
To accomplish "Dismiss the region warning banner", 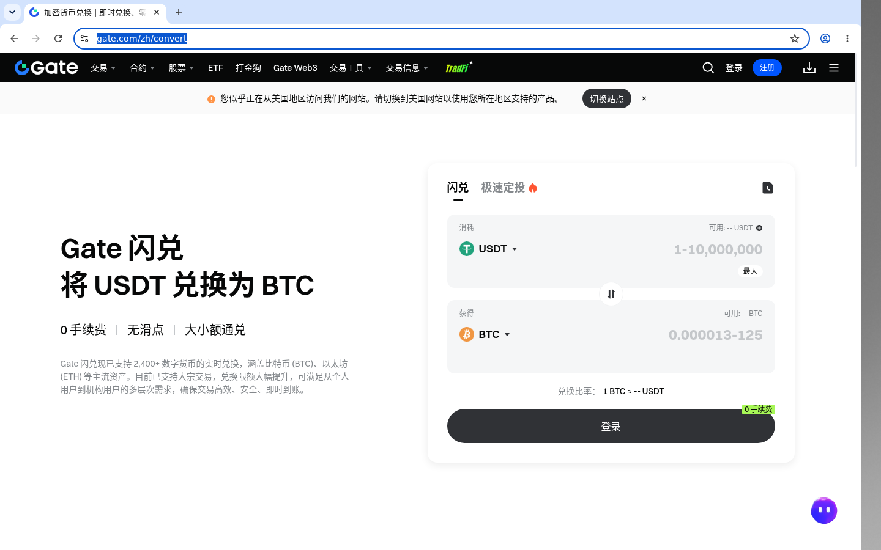I will [644, 98].
